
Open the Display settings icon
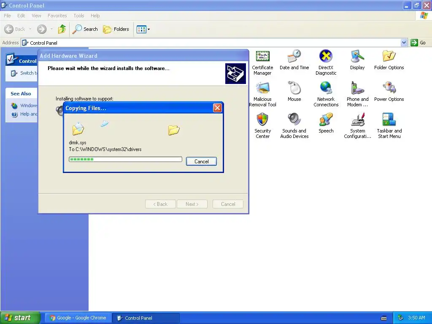357,60
